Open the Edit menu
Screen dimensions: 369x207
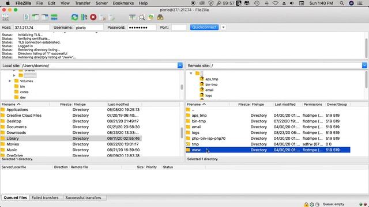51,3
